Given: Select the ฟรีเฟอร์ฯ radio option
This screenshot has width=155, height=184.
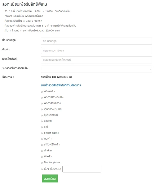Looking at the screenshot, I should (x=42, y=92).
